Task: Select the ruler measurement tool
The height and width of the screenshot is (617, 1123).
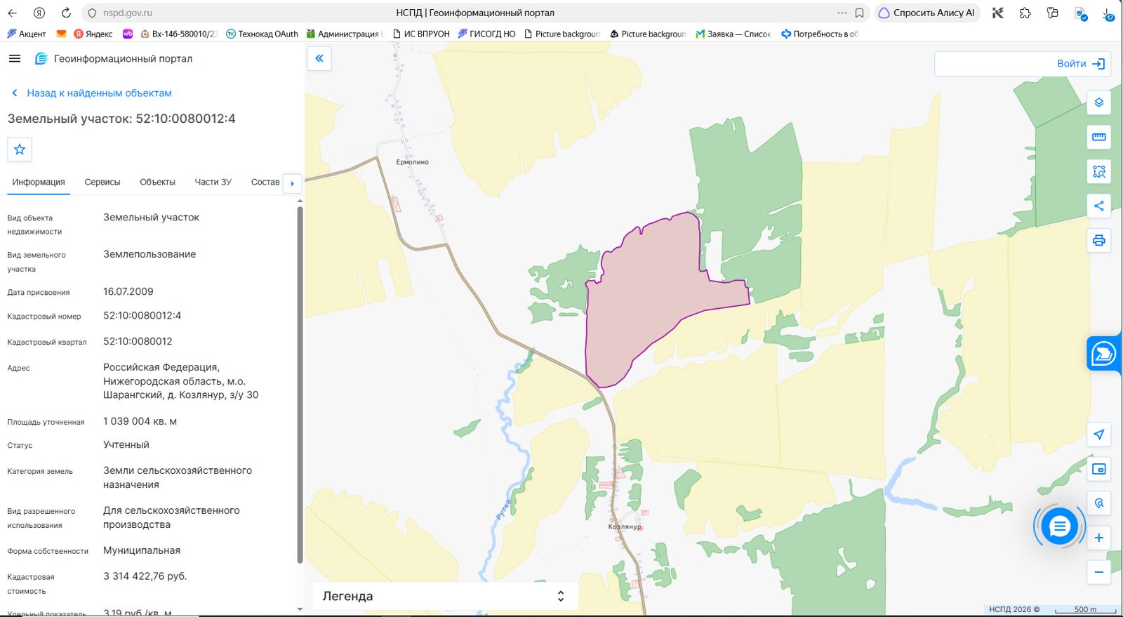Action: (1098, 137)
